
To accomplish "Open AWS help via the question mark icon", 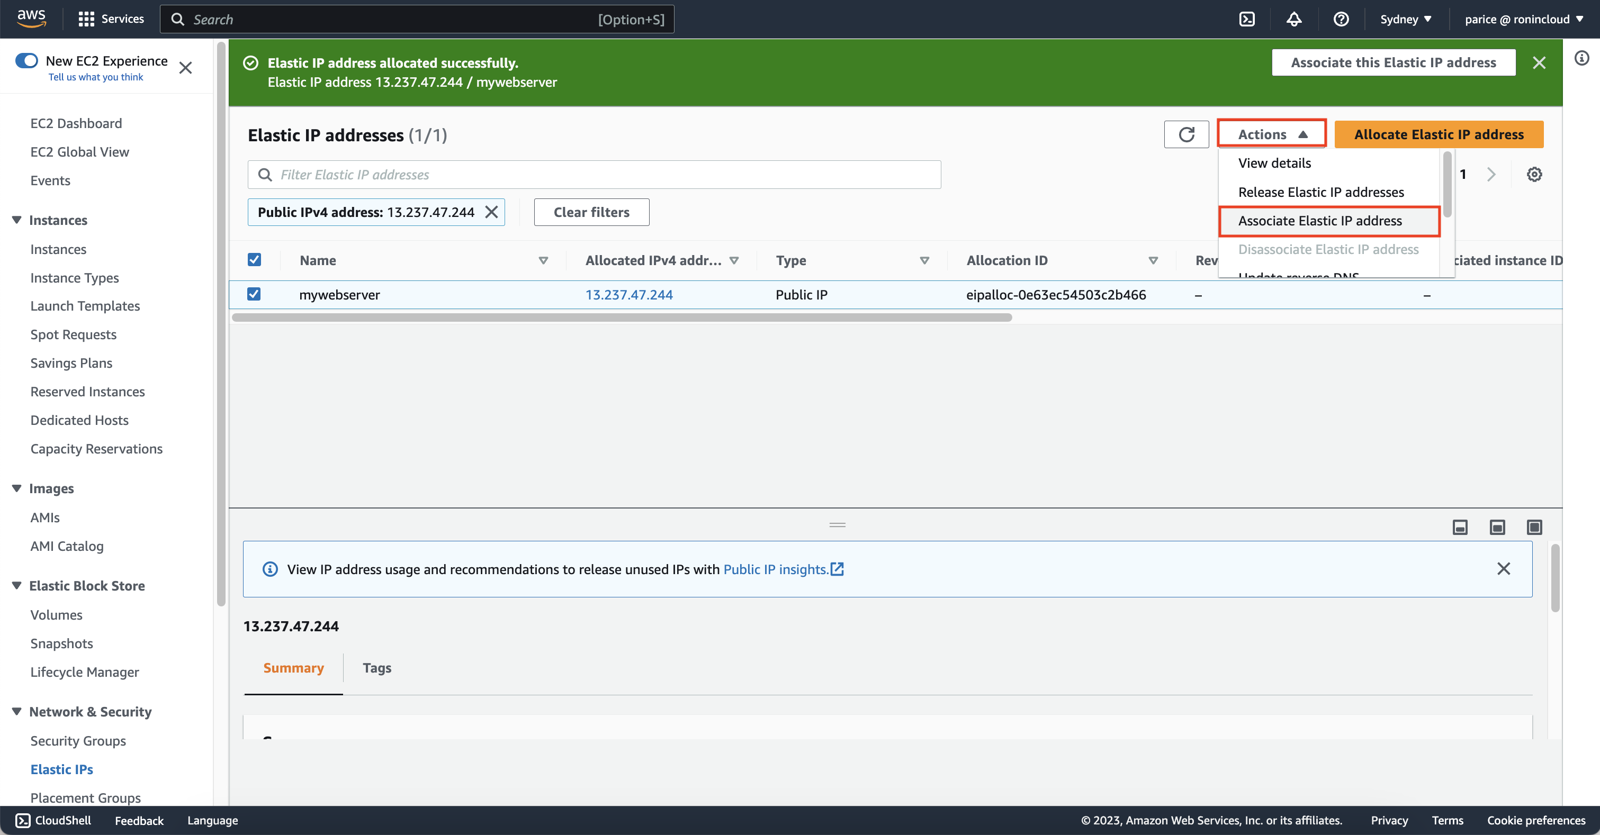I will [x=1341, y=19].
